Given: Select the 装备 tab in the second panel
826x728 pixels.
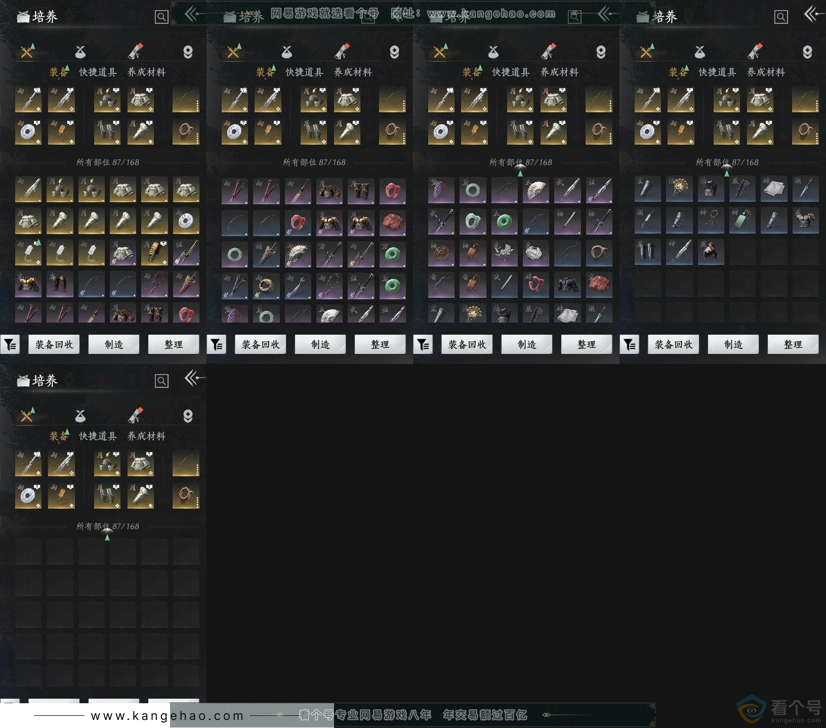Looking at the screenshot, I should pyautogui.click(x=265, y=72).
